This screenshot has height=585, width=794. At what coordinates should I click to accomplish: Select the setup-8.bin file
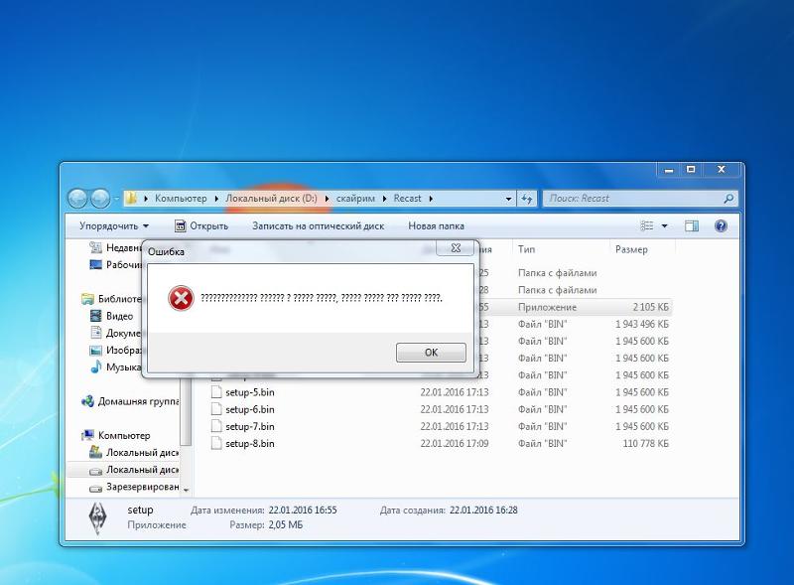coord(249,443)
